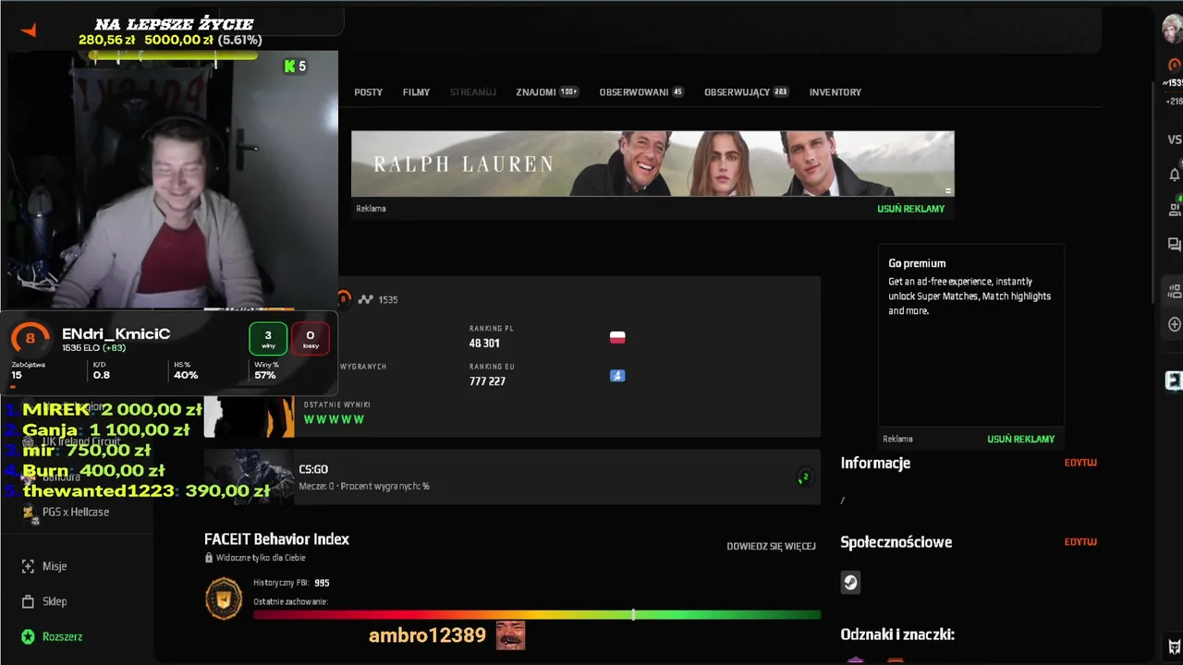Open the chat messages icon

[1175, 245]
